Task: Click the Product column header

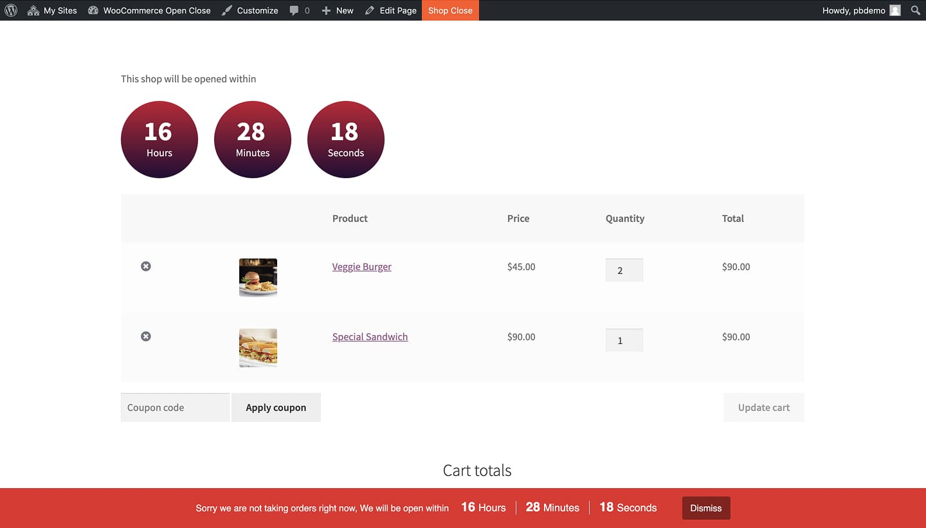Action: (x=350, y=219)
